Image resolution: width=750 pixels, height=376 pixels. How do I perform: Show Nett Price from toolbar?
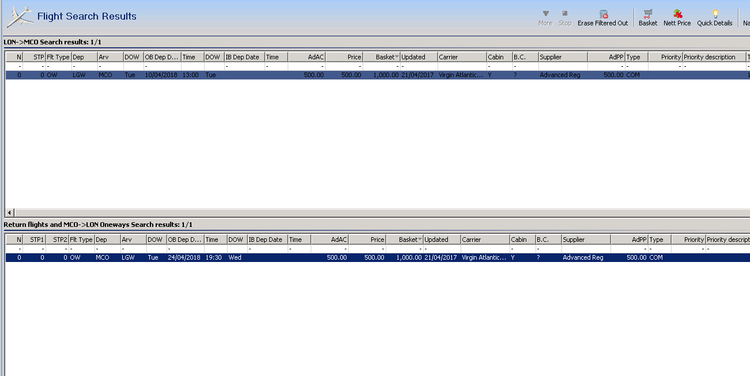677,18
